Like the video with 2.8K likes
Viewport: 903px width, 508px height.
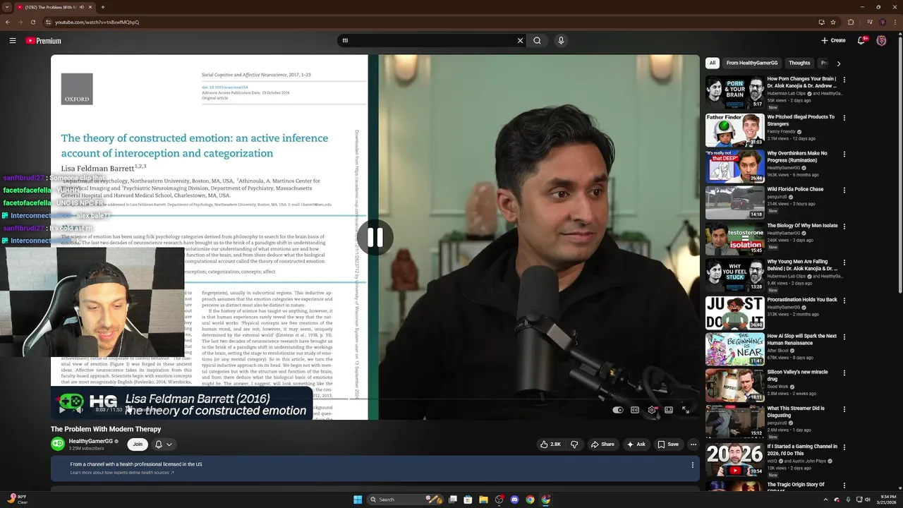(550, 445)
